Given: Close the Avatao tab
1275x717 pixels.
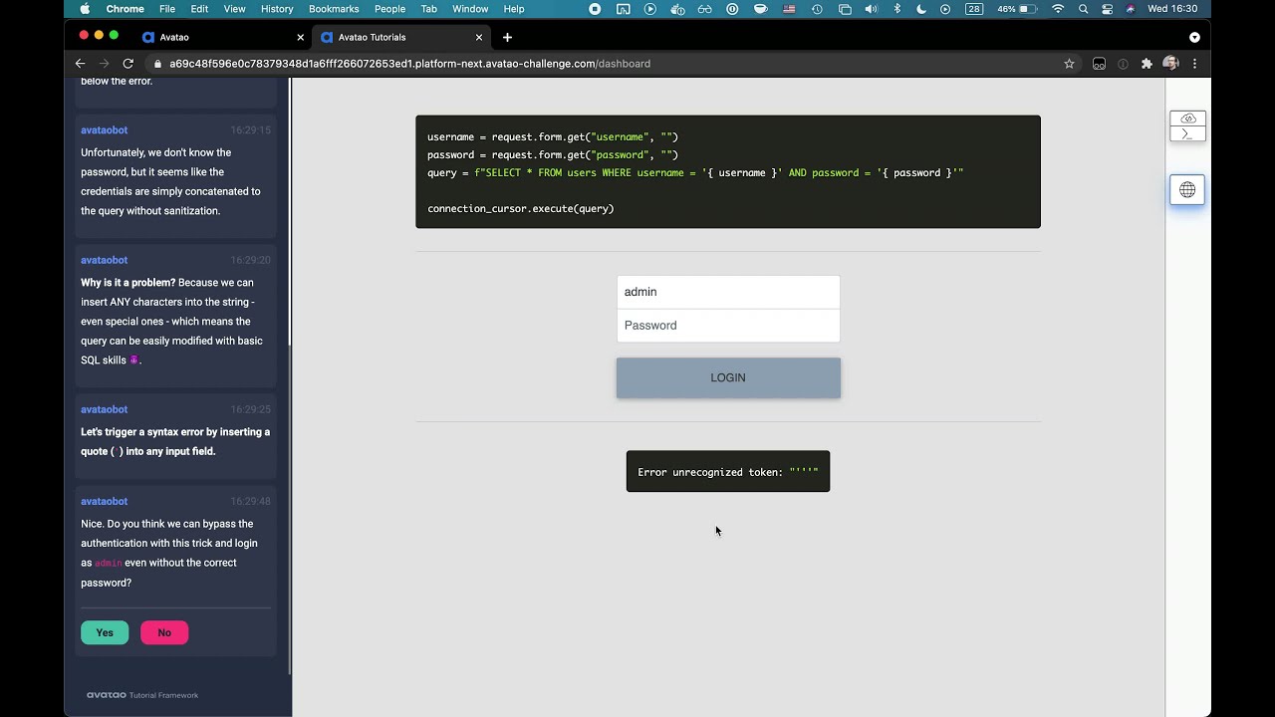Looking at the screenshot, I should tap(301, 38).
